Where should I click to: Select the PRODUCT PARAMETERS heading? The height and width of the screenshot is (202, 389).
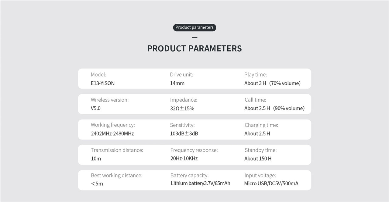coord(194,49)
